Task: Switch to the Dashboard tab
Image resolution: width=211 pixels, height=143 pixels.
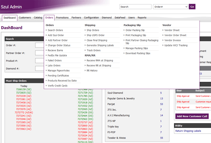Action: (10, 18)
